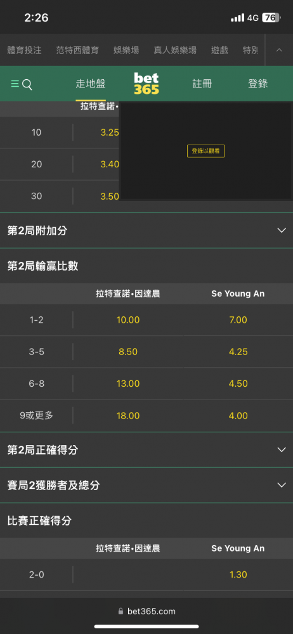Tap the search magnifier icon
This screenshot has width=293, height=634.
click(x=27, y=84)
